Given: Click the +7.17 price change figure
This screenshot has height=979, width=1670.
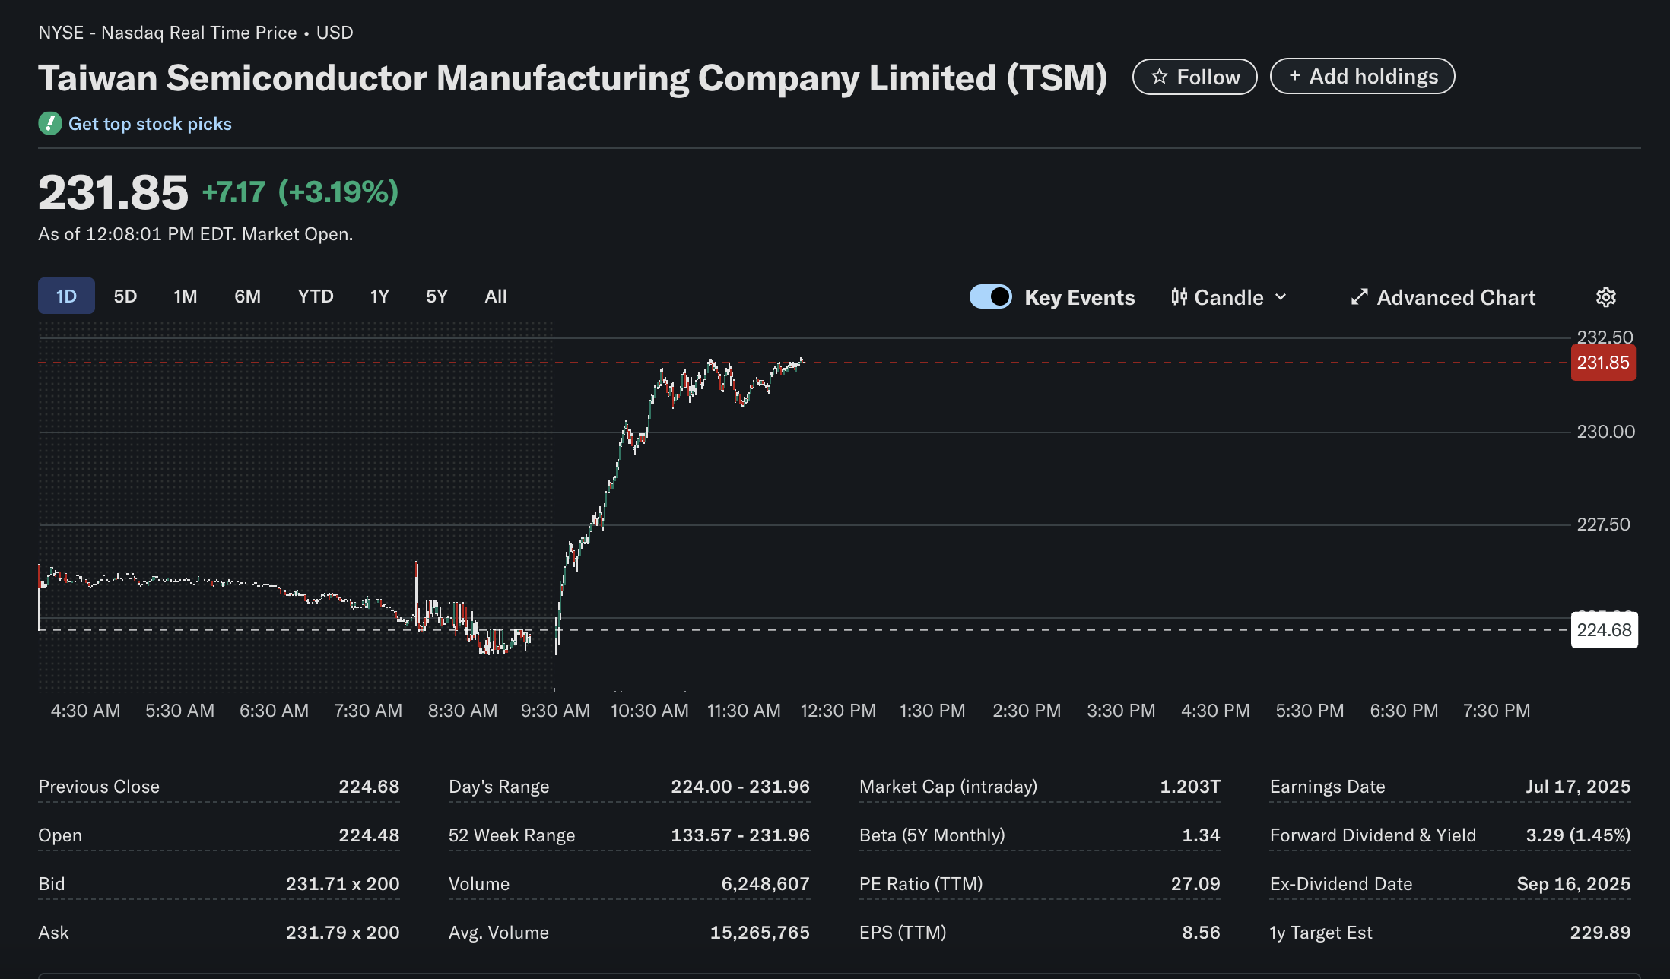Looking at the screenshot, I should (x=233, y=192).
